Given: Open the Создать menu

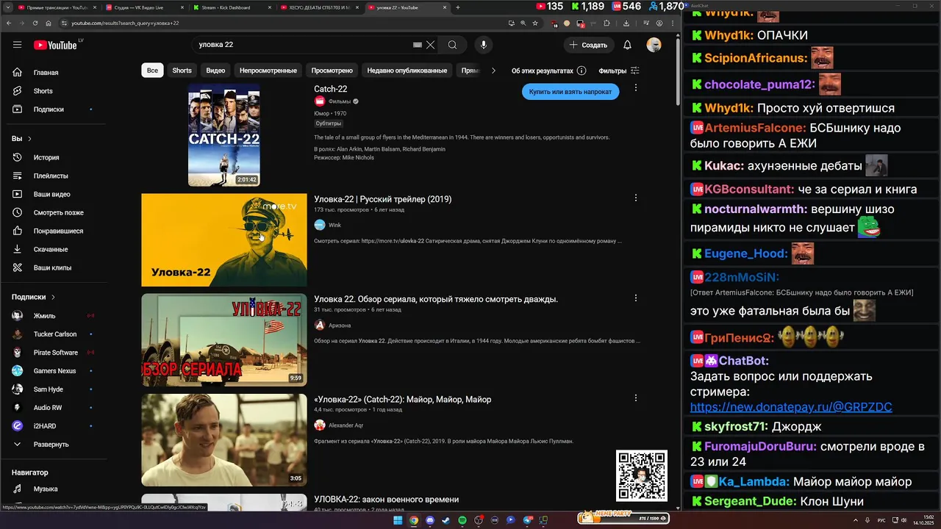Looking at the screenshot, I should coord(588,45).
